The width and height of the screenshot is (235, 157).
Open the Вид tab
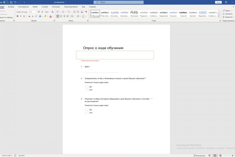click(83, 7)
